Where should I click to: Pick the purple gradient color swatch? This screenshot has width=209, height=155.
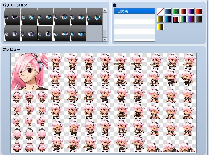pos(191,11)
